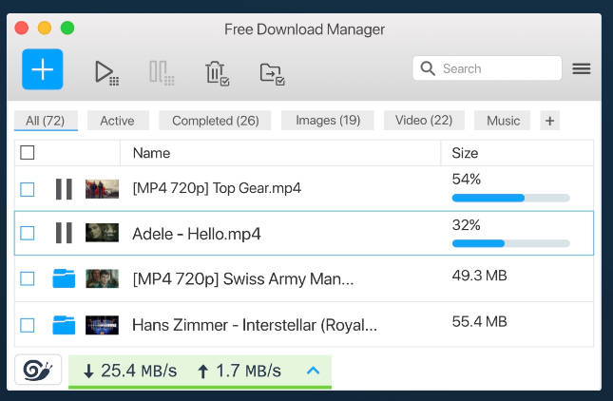Viewport: 613px width, 401px height.
Task: Open the Completed (26) tab
Action: [x=215, y=121]
